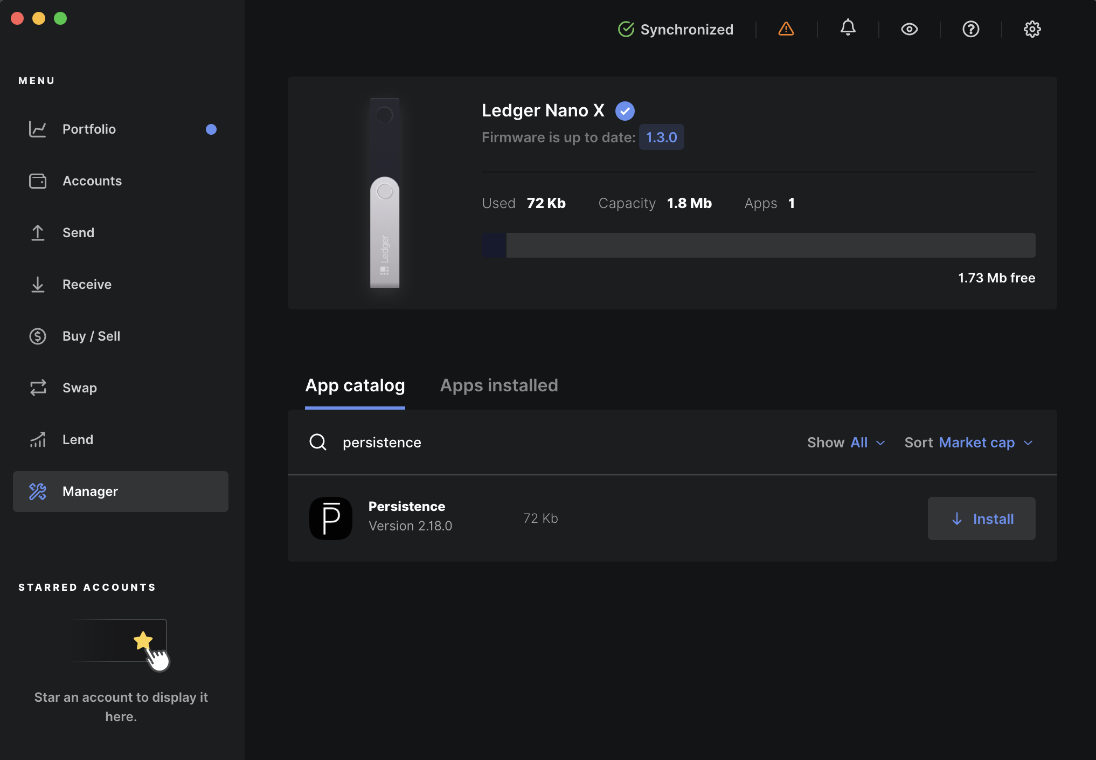Open Accounts in the menu
The height and width of the screenshot is (760, 1096).
tap(121, 181)
